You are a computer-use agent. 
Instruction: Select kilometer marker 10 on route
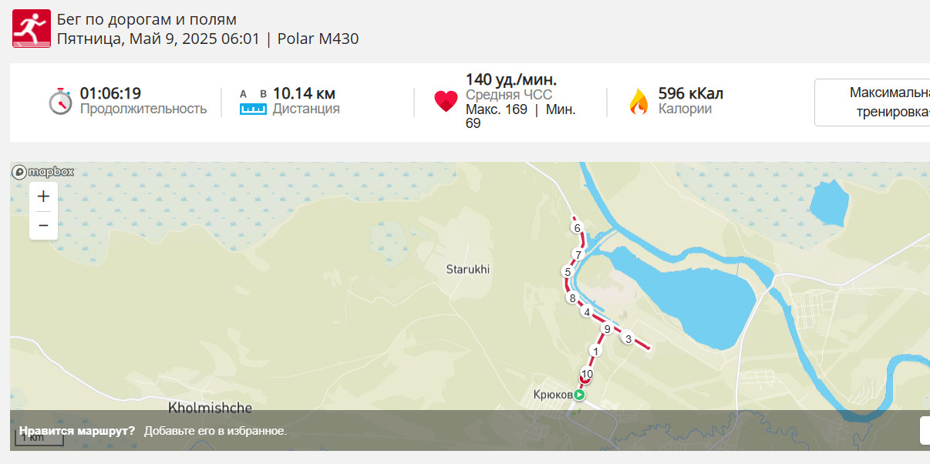[586, 375]
